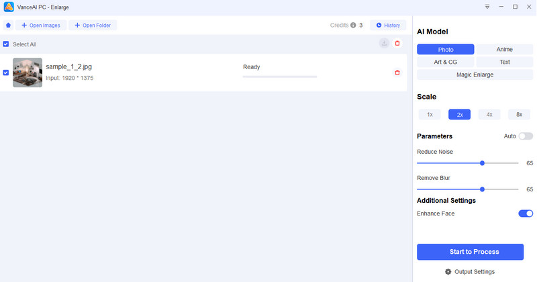This screenshot has height=282, width=537.
Task: Turn off the Enhance Face switch
Action: 526,214
